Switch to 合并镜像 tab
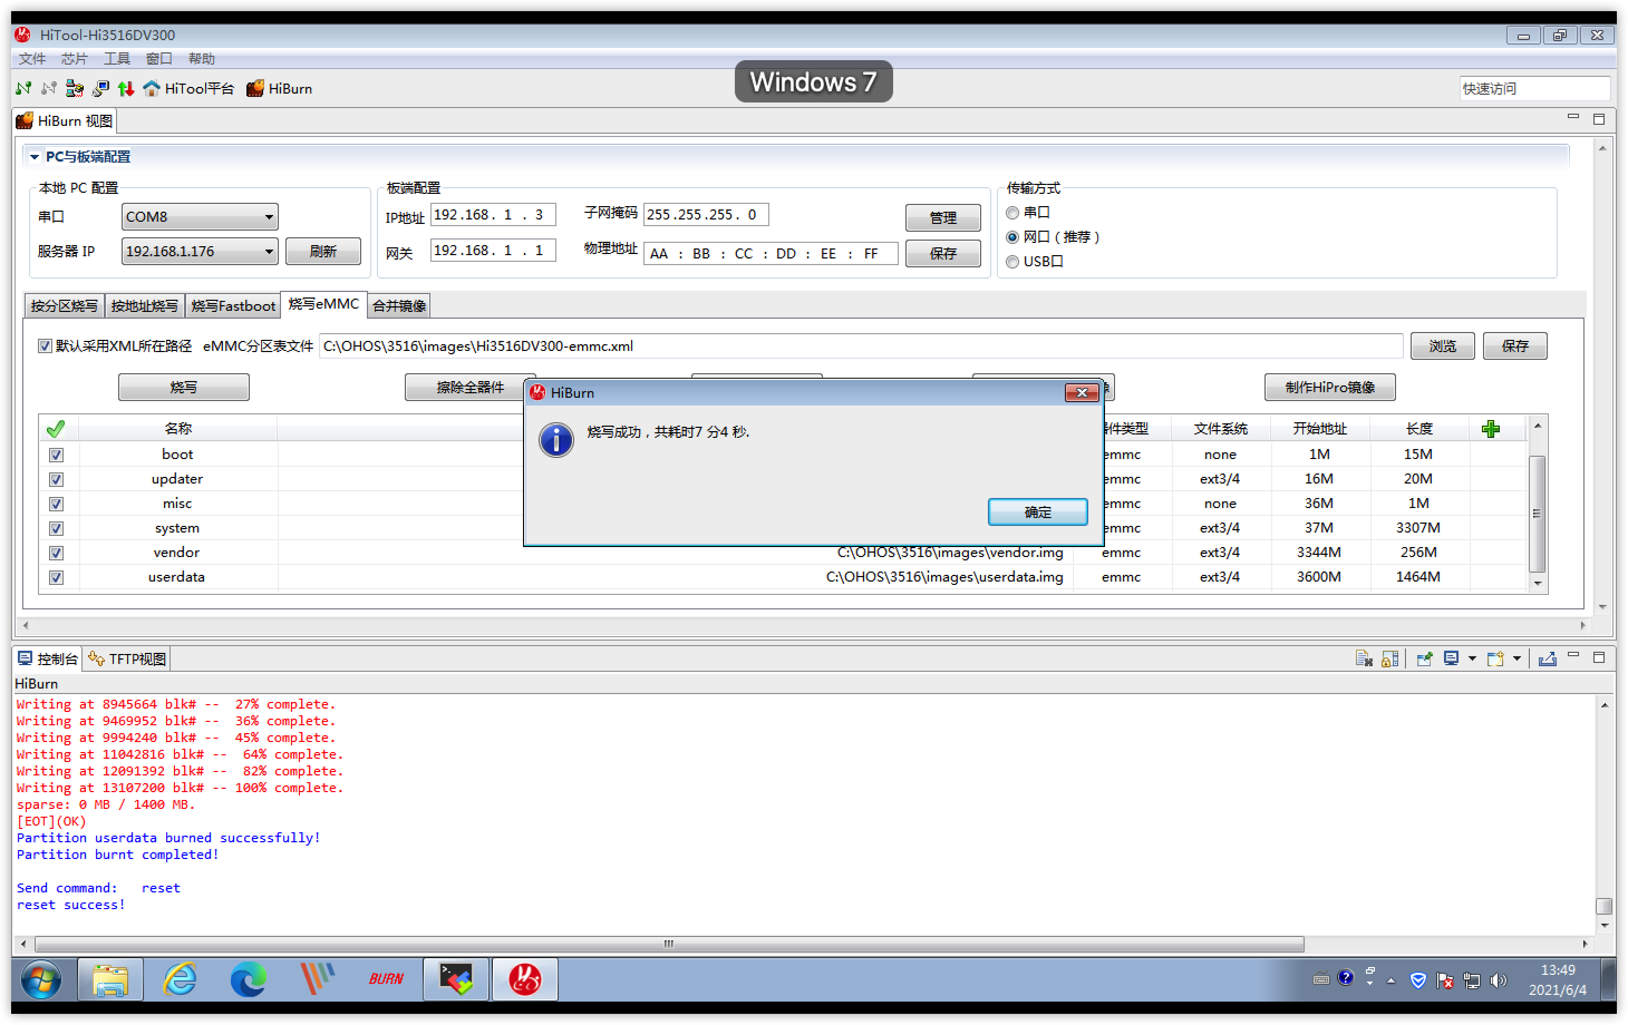The height and width of the screenshot is (1025, 1628). coord(399,306)
